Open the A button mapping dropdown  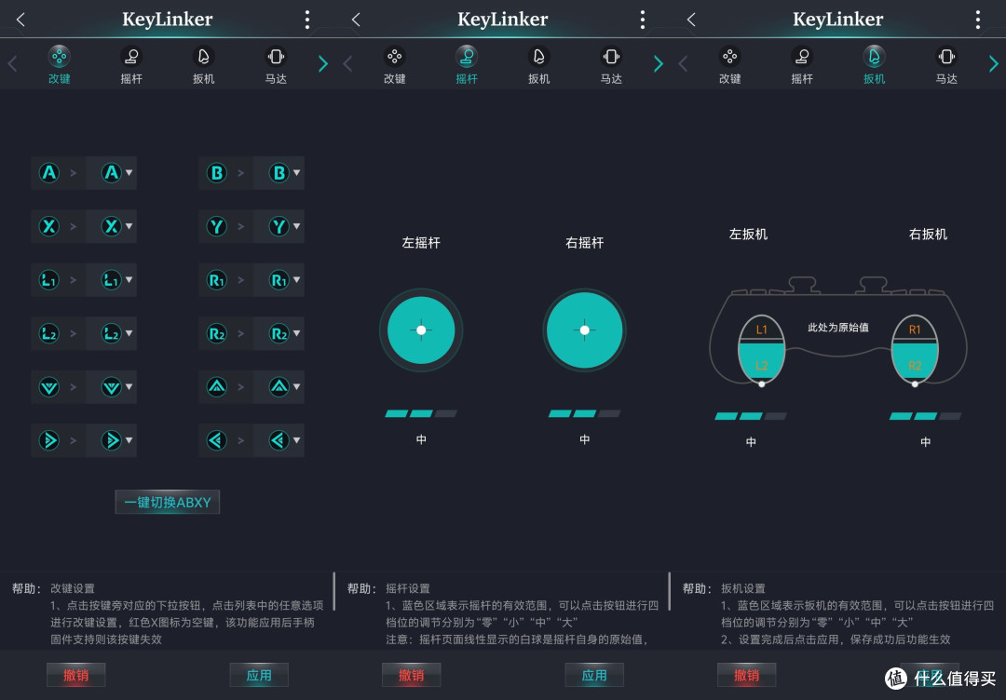(111, 172)
